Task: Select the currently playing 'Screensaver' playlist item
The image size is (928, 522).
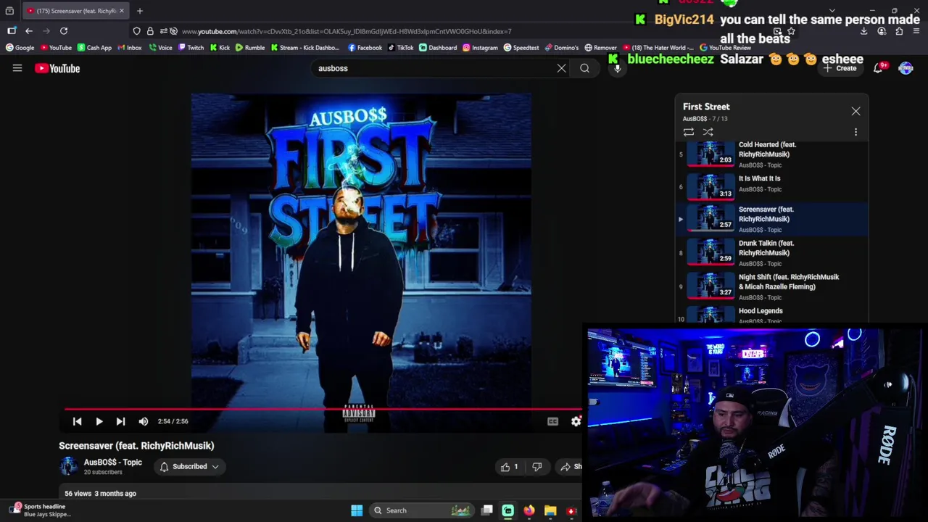Action: coord(771,219)
